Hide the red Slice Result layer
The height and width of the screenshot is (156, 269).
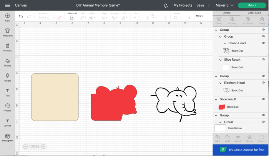point(263,99)
